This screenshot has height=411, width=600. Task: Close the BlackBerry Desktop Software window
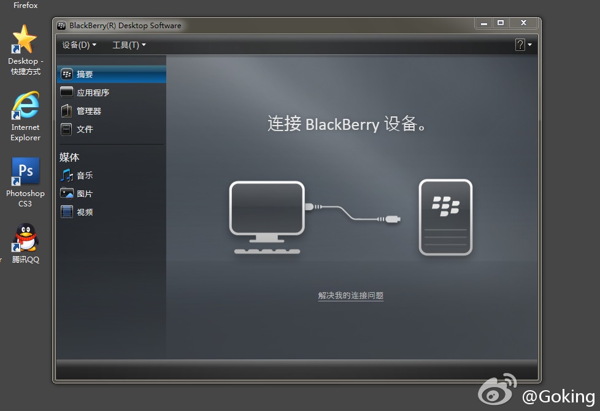[523, 23]
